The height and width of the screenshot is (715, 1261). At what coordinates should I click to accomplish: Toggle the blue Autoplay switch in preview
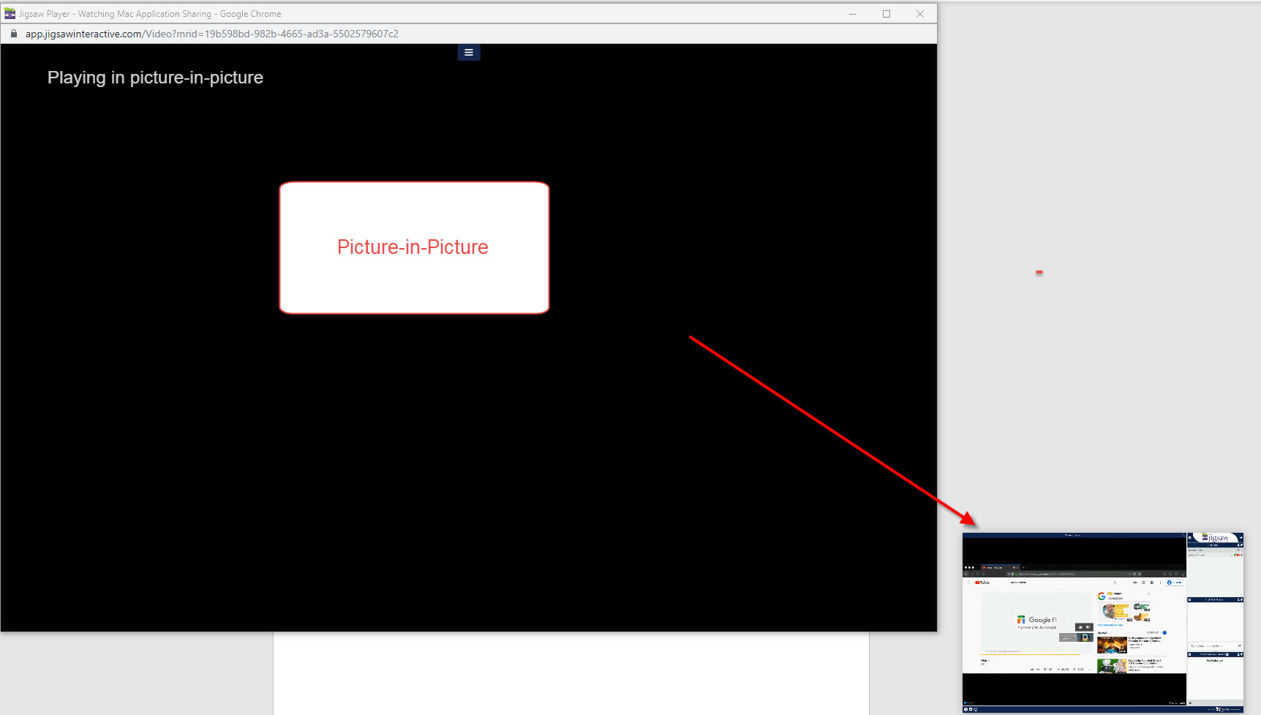(1164, 632)
